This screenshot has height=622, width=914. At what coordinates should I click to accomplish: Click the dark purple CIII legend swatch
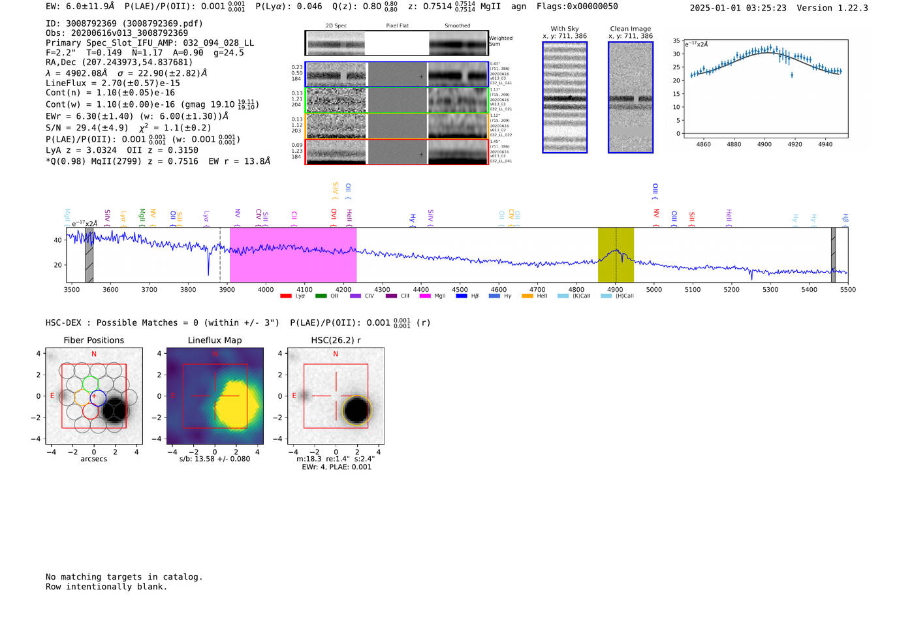coord(391,296)
